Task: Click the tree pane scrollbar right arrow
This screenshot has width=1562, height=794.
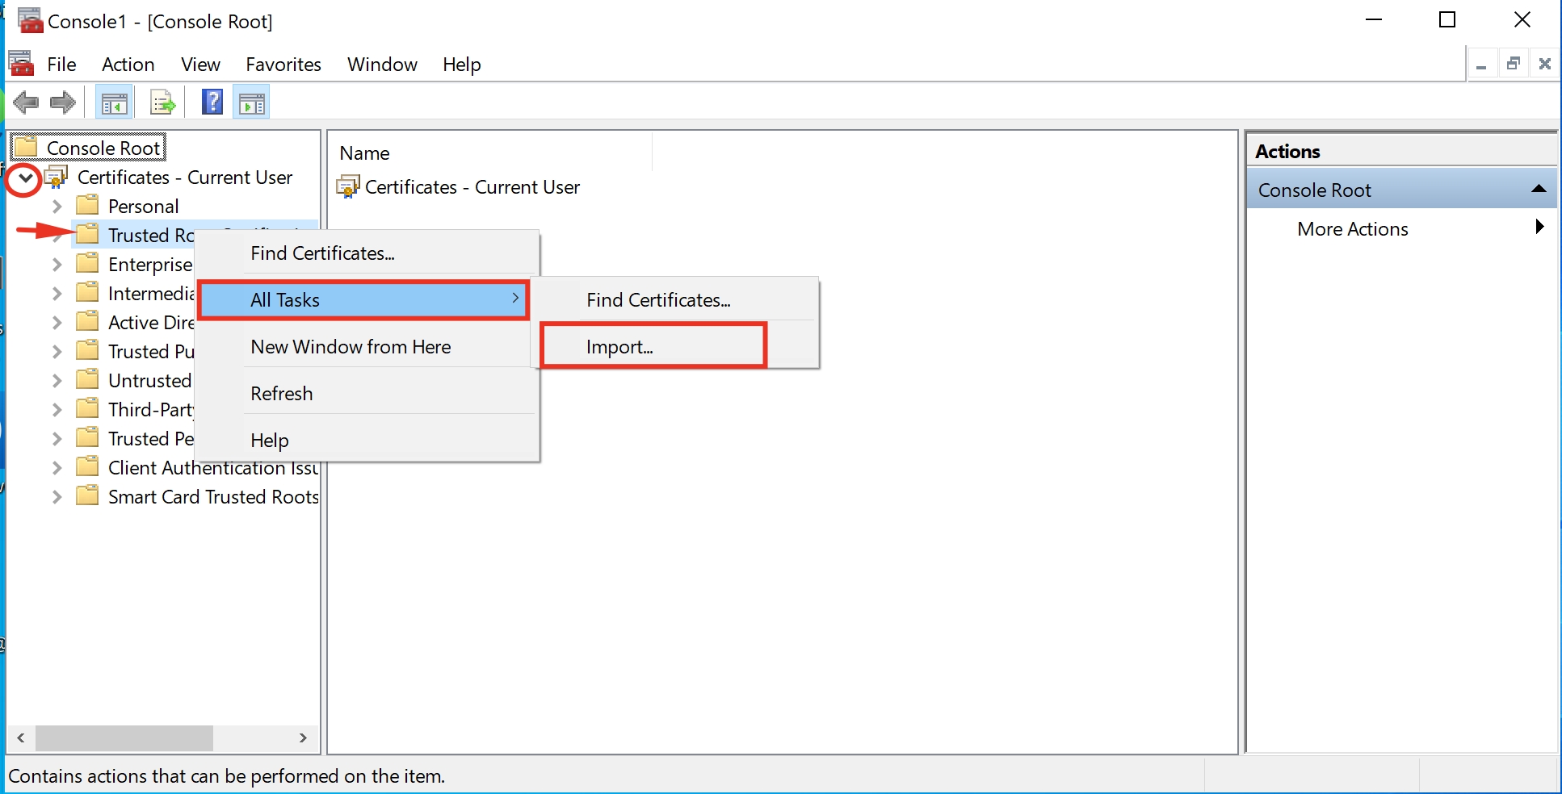Action: pyautogui.click(x=303, y=738)
